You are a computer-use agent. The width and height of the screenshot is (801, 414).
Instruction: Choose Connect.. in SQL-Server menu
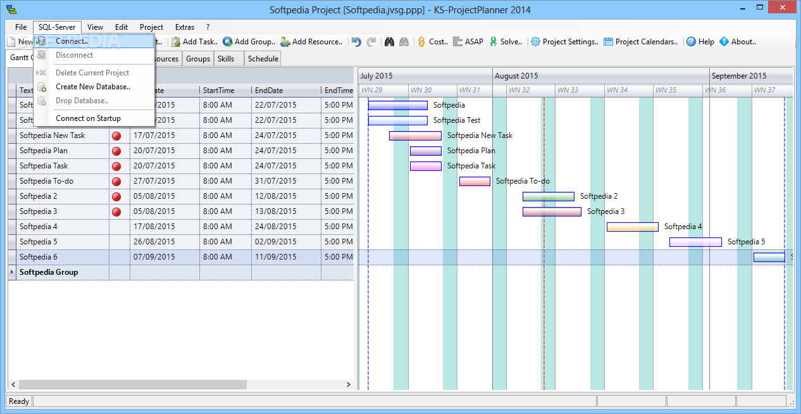point(94,41)
